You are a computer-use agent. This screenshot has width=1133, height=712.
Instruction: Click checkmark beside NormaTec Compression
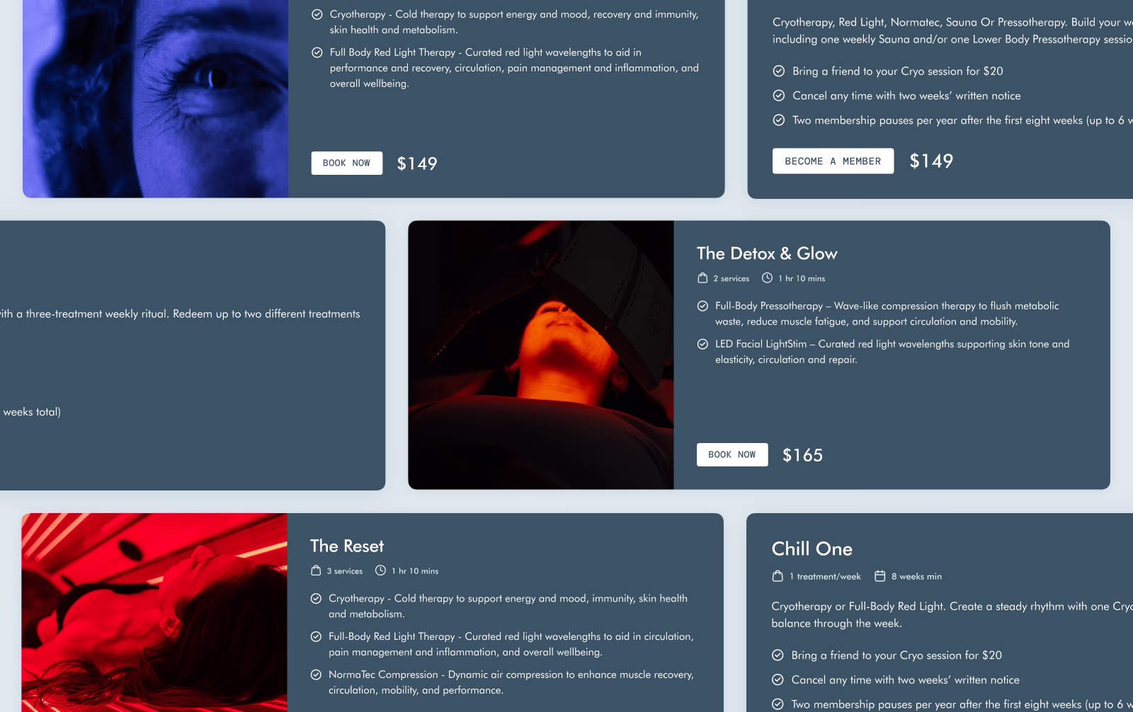click(316, 674)
